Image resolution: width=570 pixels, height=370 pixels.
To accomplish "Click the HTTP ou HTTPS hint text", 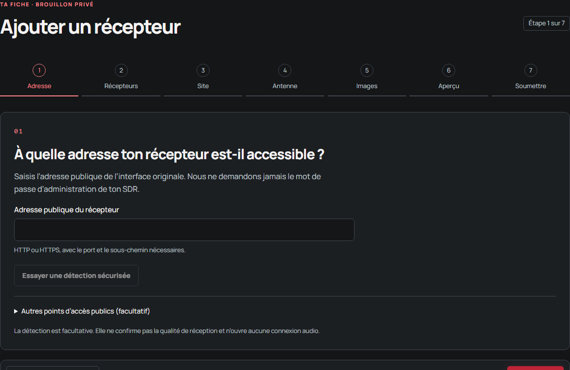I will 100,250.
